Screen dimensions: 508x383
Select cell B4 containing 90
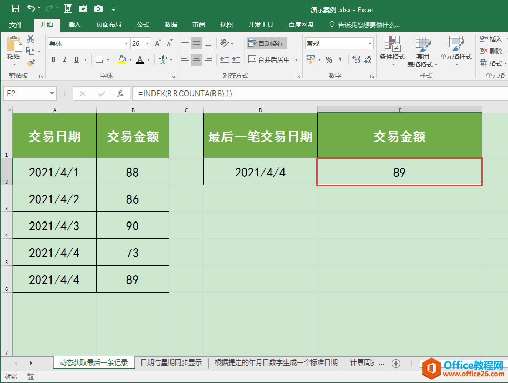coord(133,226)
